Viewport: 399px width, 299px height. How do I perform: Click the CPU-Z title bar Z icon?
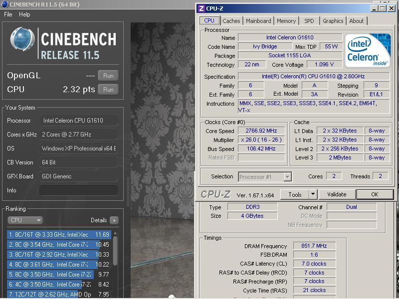pos(201,8)
